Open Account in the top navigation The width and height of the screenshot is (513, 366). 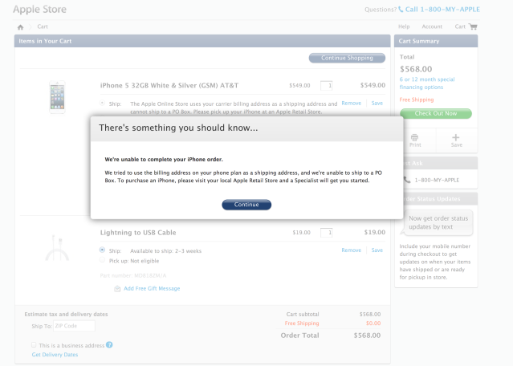tap(432, 26)
